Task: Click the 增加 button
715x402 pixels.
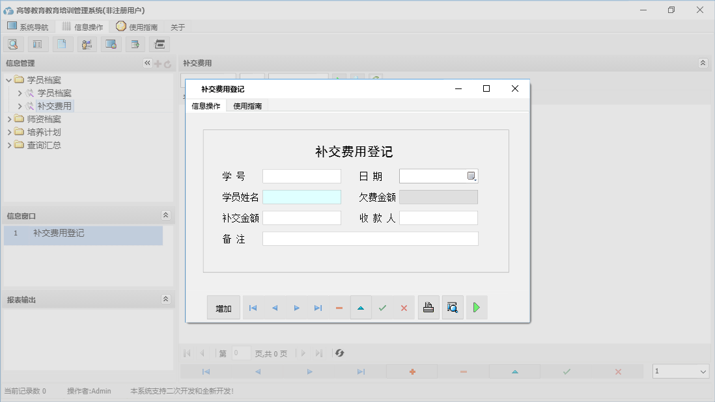Action: pos(223,308)
